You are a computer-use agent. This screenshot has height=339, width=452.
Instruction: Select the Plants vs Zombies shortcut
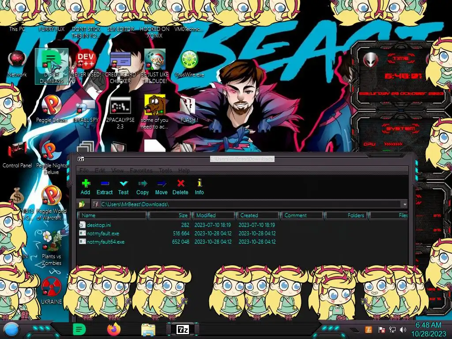[x=52, y=249]
